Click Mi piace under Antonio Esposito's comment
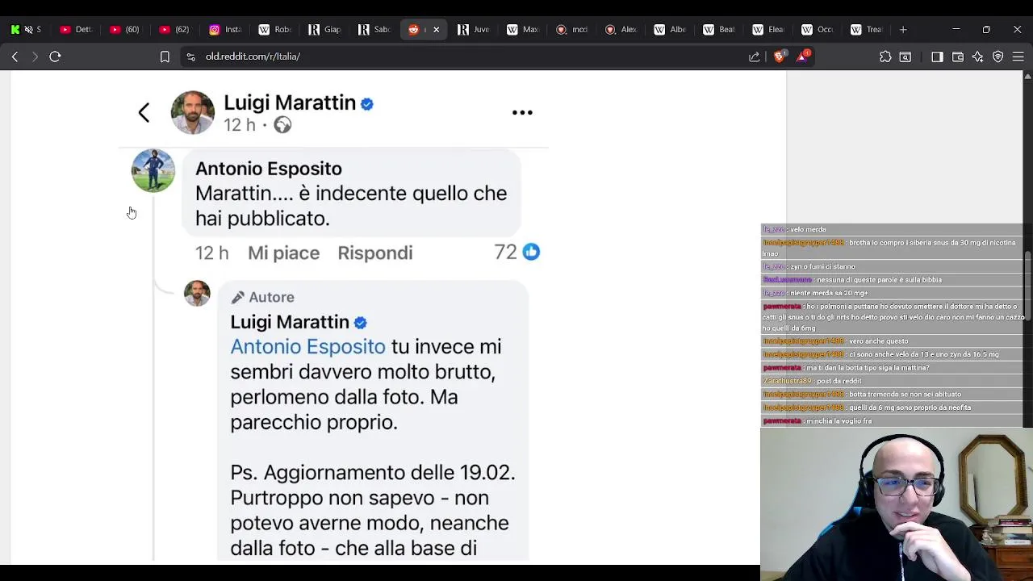 coord(283,253)
